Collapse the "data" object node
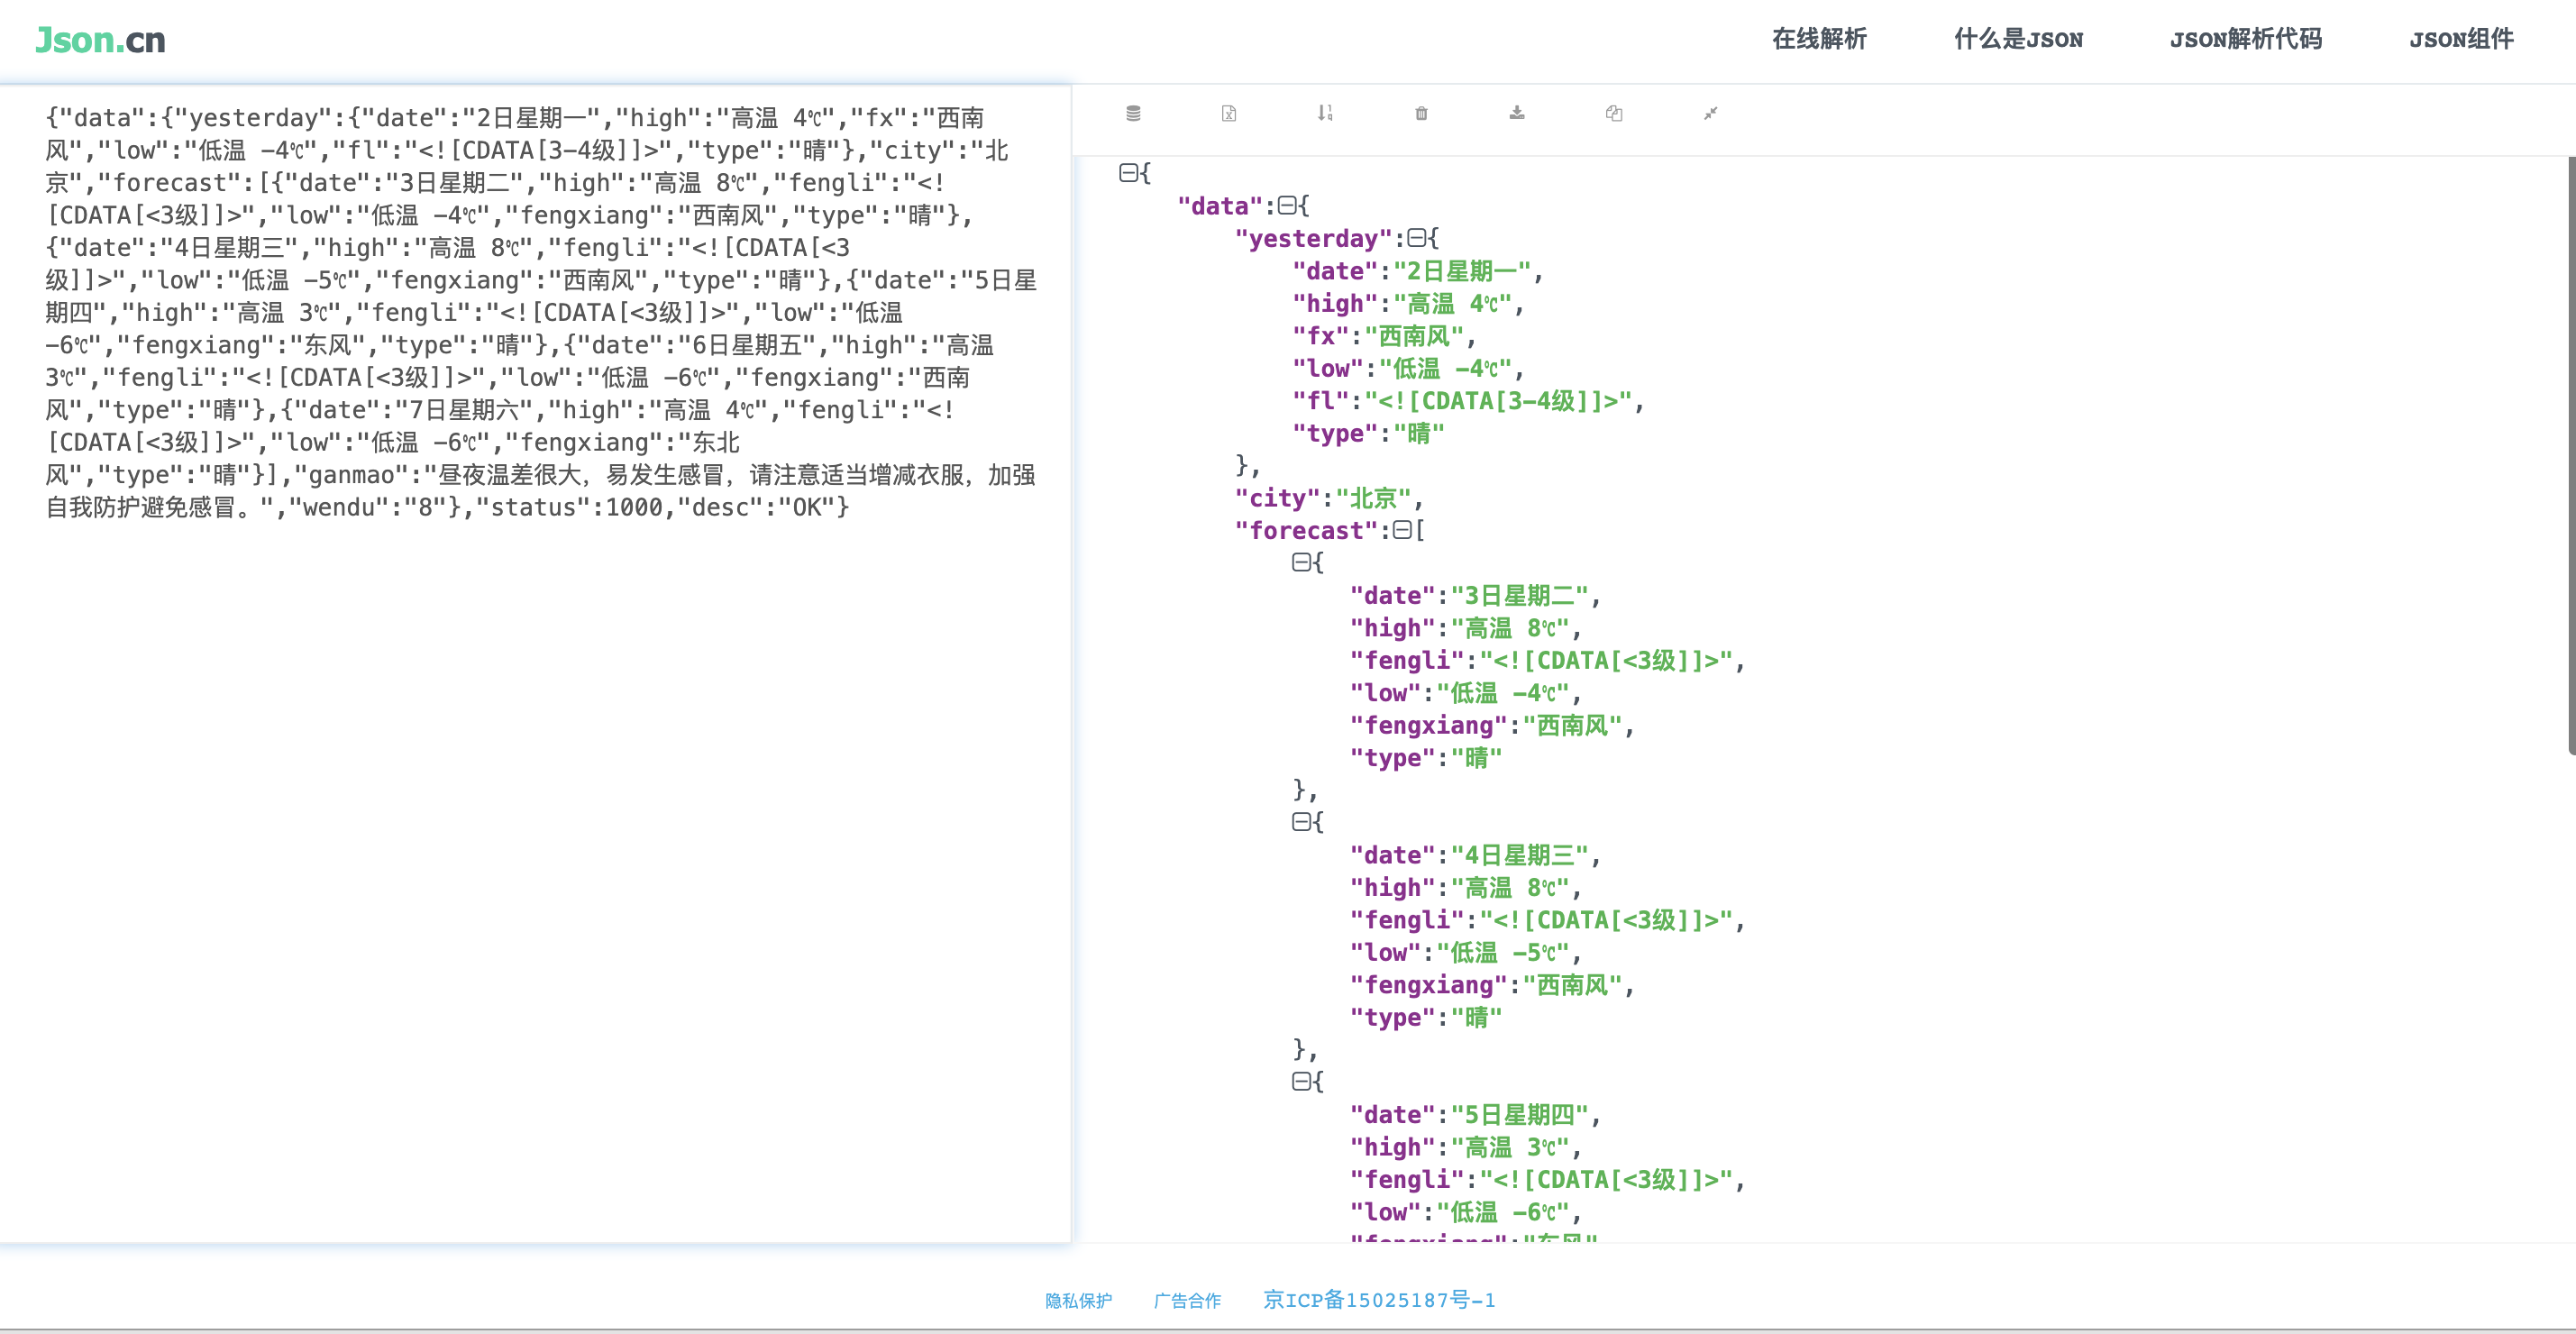The image size is (2576, 1334). (1287, 205)
